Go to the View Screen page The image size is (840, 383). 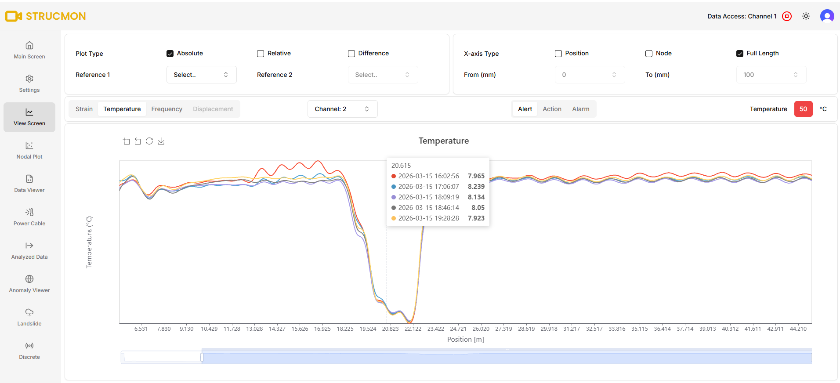(x=29, y=117)
